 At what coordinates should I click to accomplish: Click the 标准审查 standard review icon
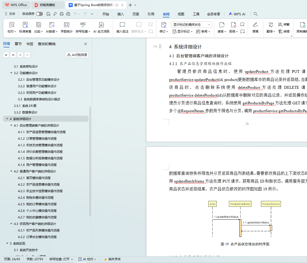[x=25, y=25]
